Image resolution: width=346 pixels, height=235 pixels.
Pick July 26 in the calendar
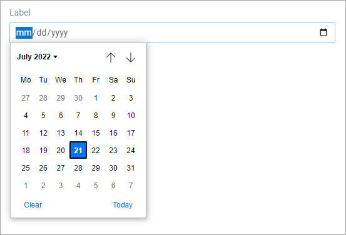click(x=43, y=168)
